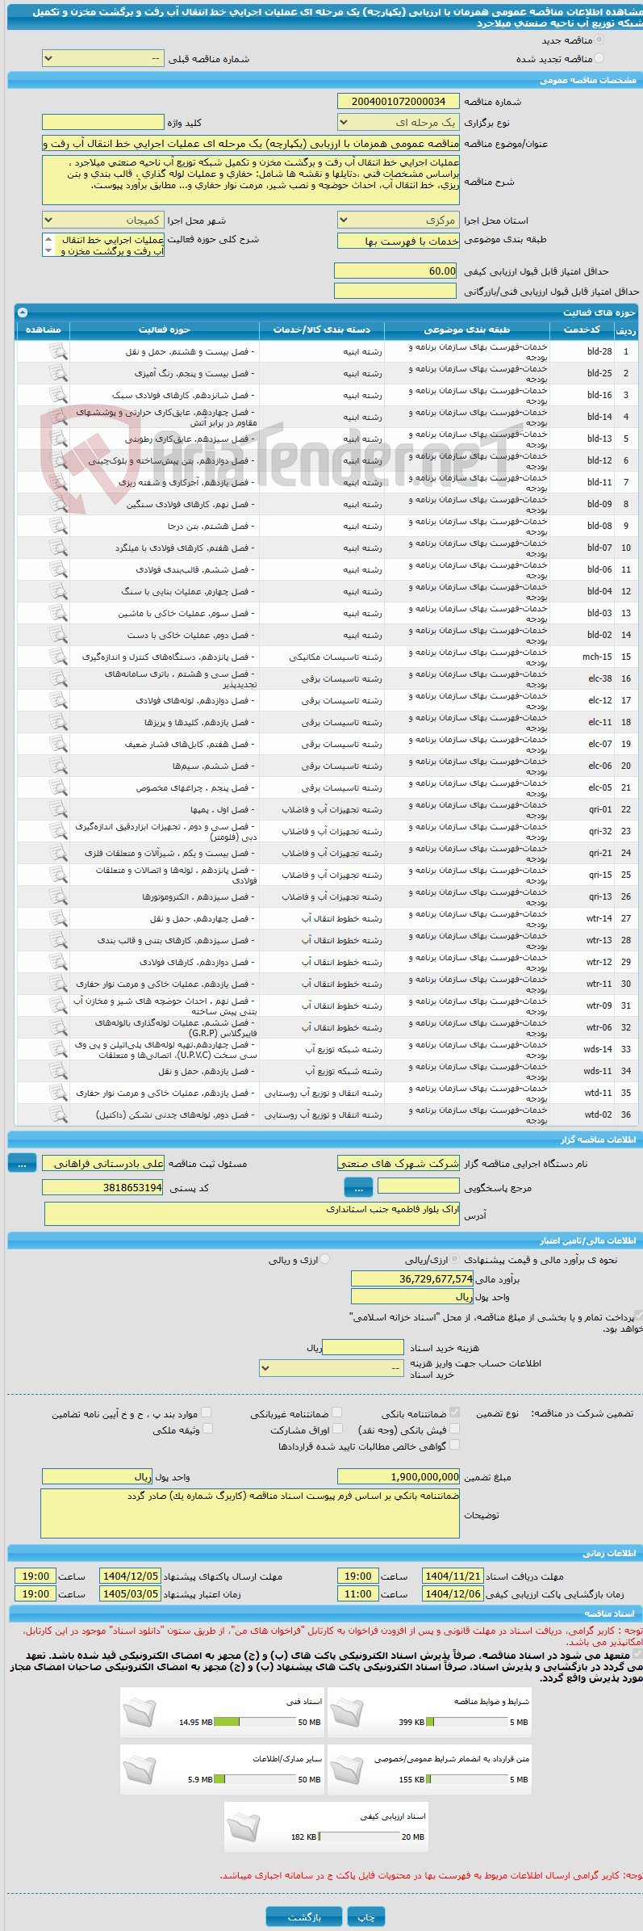
Task: Click the کد پستی field
Action: coord(102,1187)
